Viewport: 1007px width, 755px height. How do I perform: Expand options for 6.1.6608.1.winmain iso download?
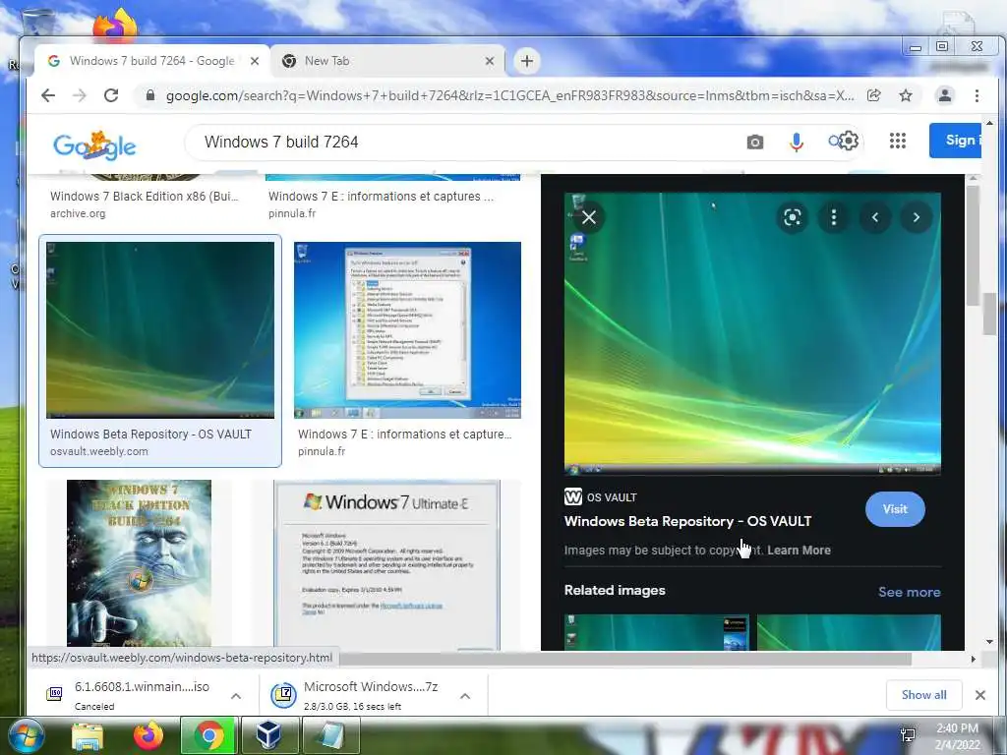tap(236, 696)
